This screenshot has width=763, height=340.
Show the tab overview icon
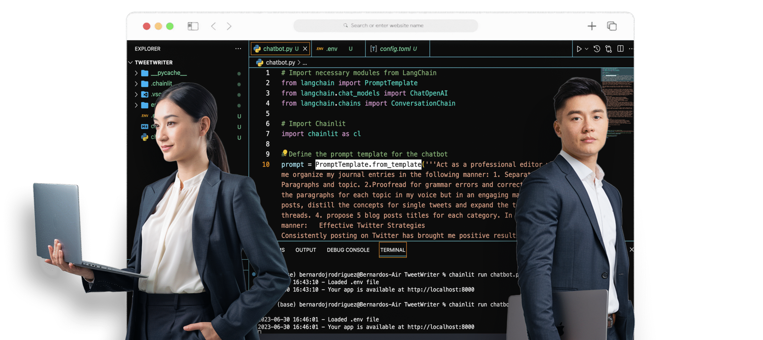click(x=612, y=26)
